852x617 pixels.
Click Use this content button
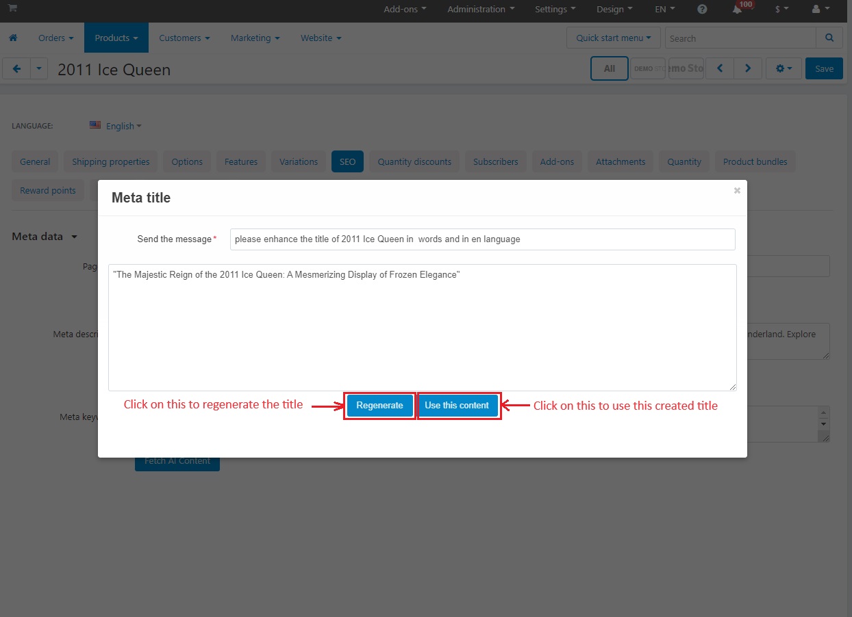click(457, 406)
